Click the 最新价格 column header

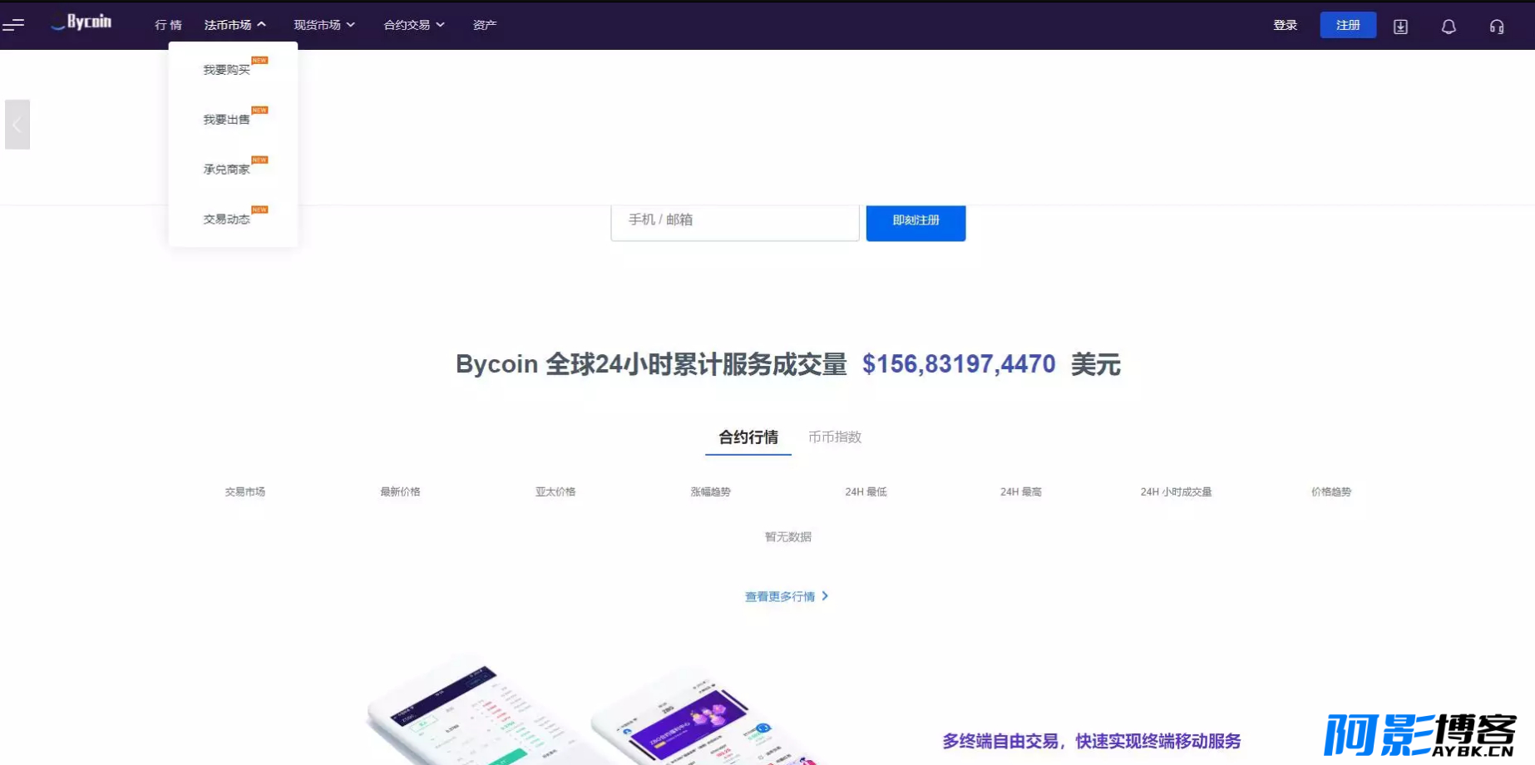coord(400,492)
